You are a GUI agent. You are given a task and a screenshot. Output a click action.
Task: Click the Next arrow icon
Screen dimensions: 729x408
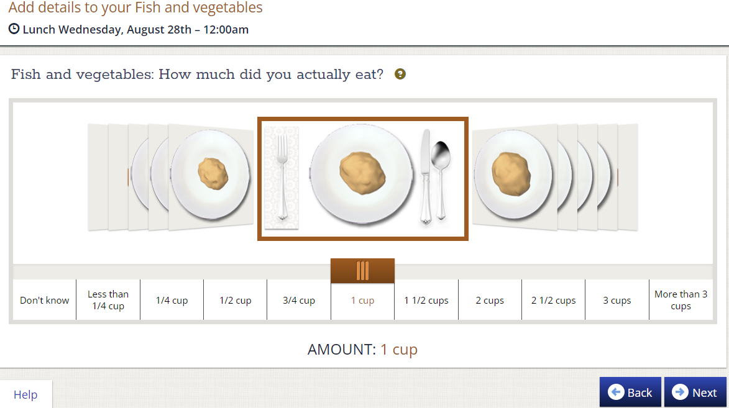tap(680, 392)
